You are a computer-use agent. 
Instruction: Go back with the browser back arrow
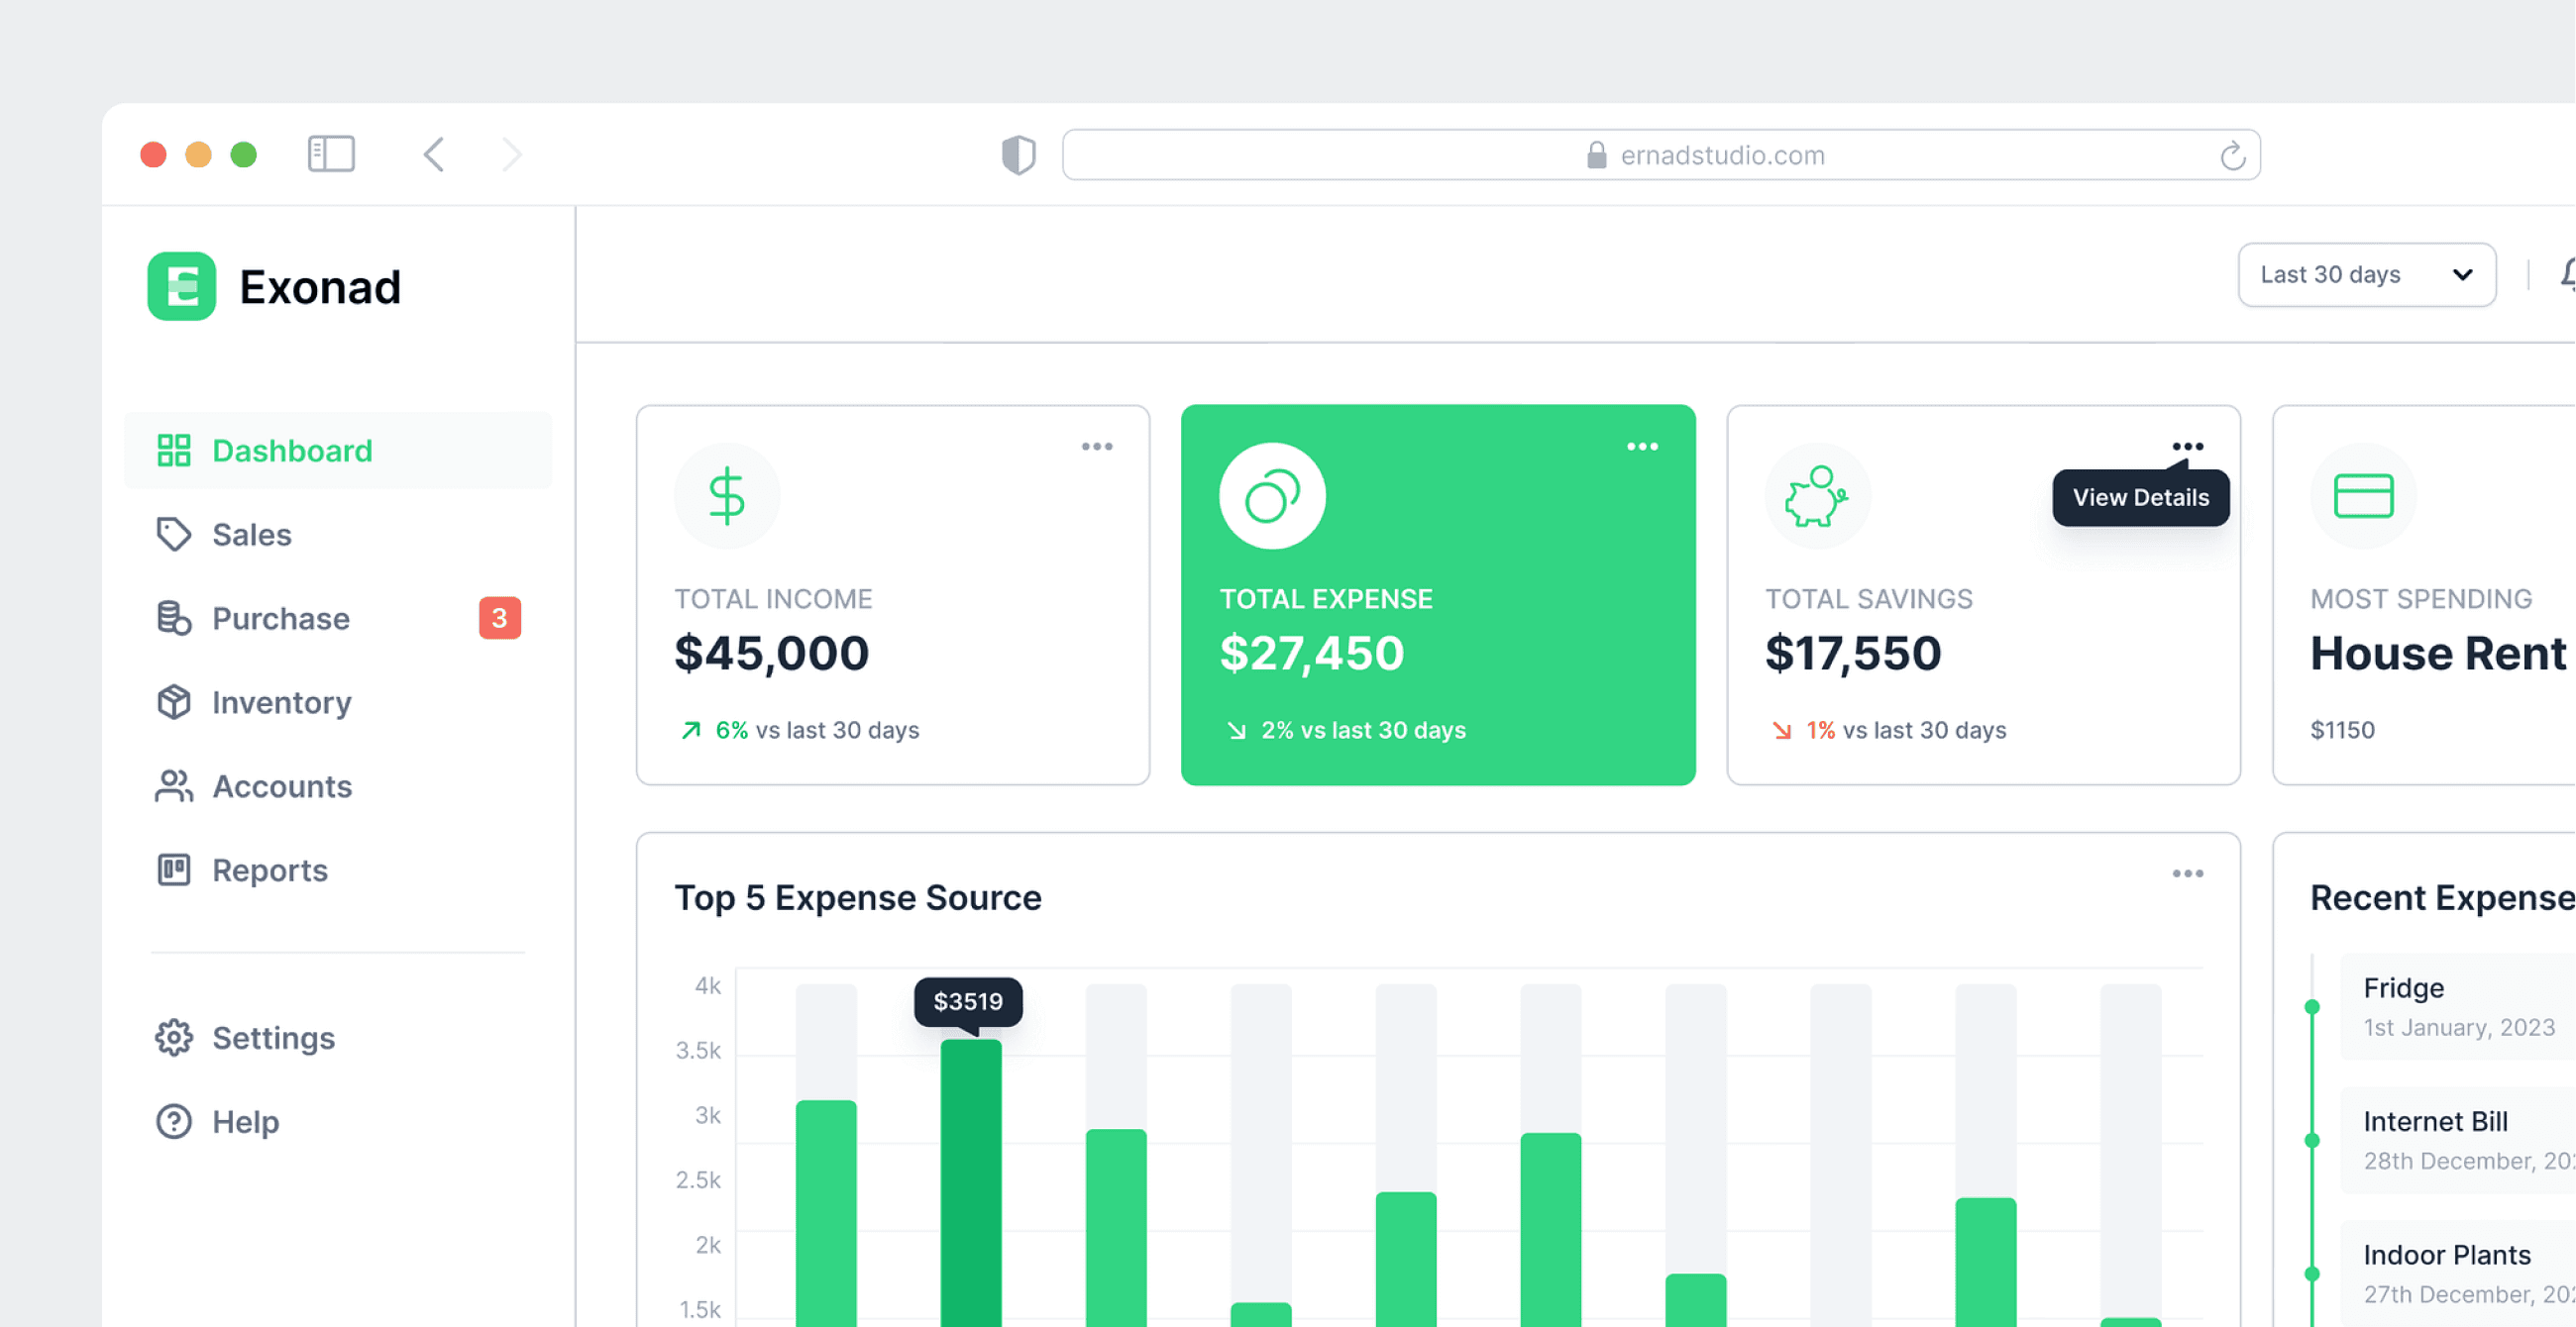pos(434,154)
